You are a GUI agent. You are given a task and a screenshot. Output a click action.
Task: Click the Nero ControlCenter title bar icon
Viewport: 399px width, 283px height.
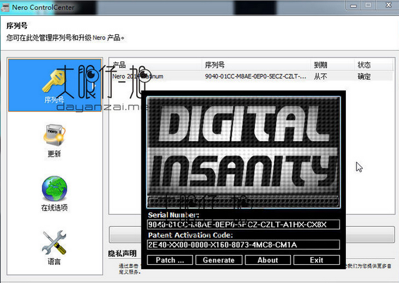6,7
